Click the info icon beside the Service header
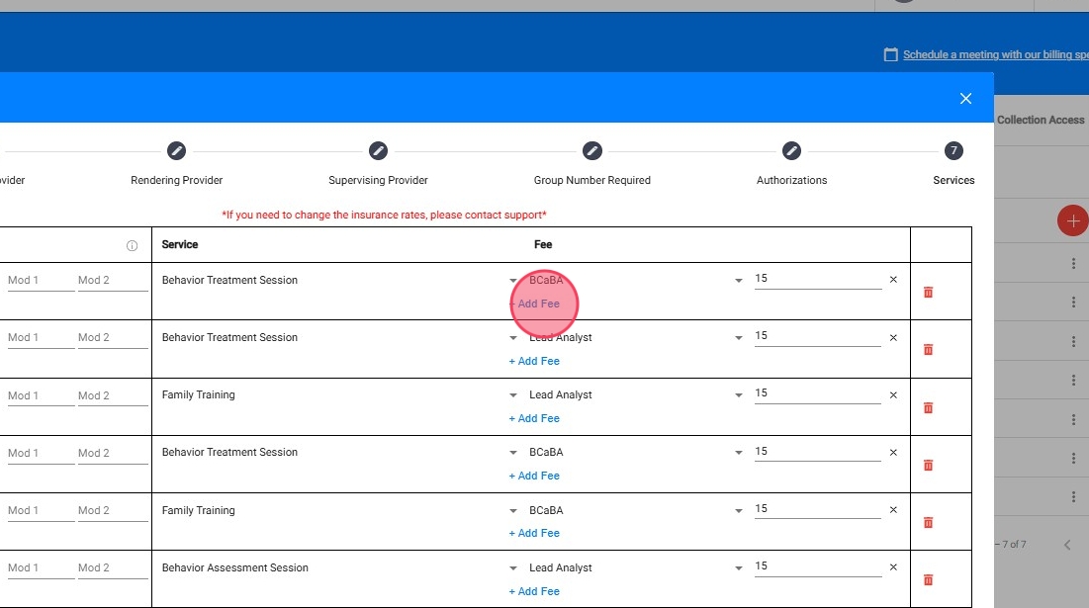1089x608 pixels. (x=132, y=246)
